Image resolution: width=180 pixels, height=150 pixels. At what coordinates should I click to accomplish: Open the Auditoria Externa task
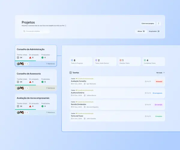pos(117,93)
